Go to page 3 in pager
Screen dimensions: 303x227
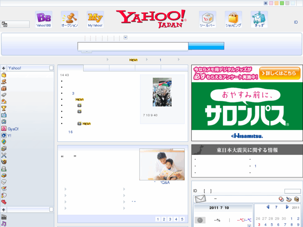(x=170, y=219)
